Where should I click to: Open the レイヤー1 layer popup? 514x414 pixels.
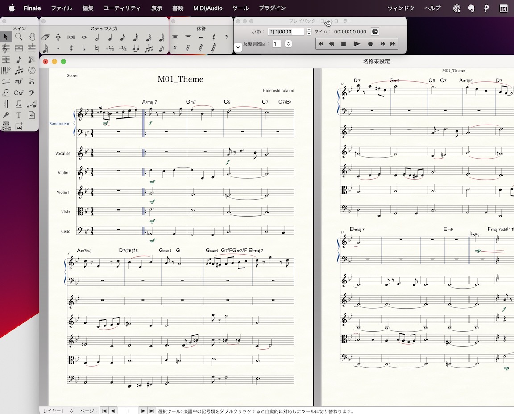coord(58,411)
